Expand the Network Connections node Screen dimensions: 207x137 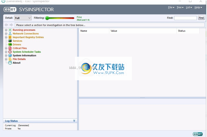click(6, 34)
